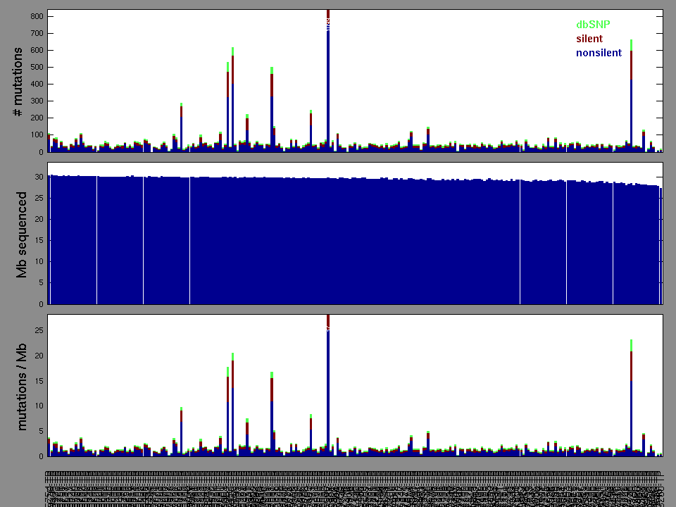This screenshot has width=676, height=507.
Task: Select the 20 tick on mutations / Mb axis
Action: click(x=39, y=356)
